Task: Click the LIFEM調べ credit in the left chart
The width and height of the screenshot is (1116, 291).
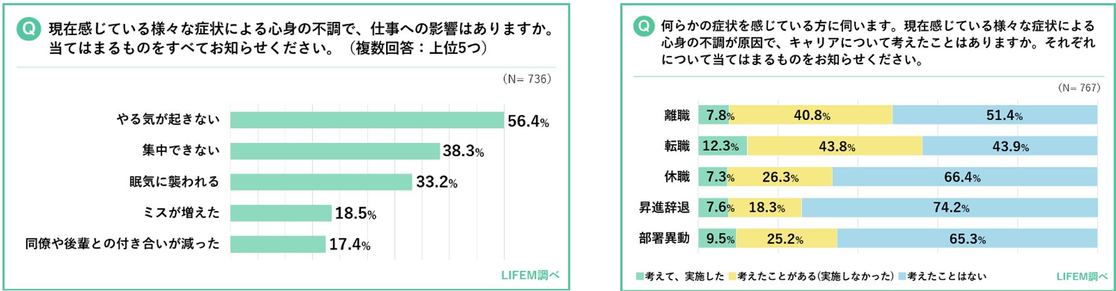Action: pyautogui.click(x=530, y=275)
